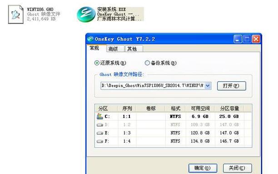The height and width of the screenshot is (174, 278).
Task: Close the OneKey Ghost window
Action: 256,39
